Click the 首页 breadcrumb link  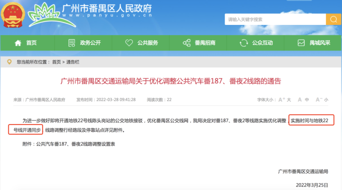[x=56, y=61]
